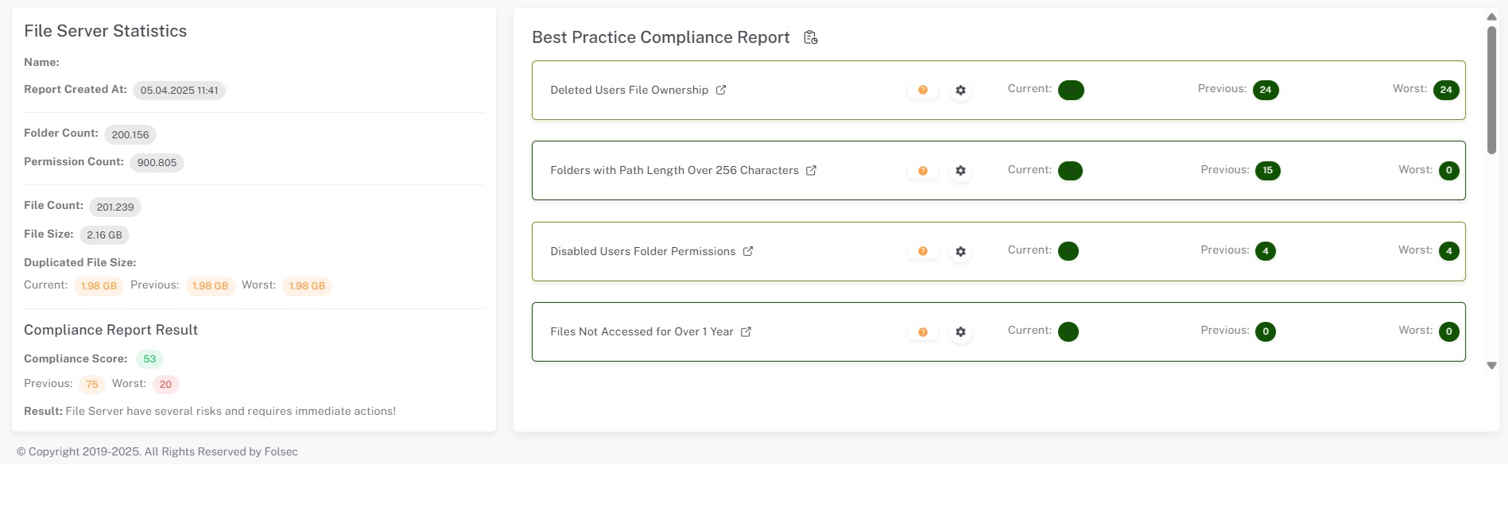Open external link for Disabled Users Folder Permissions

748,251
